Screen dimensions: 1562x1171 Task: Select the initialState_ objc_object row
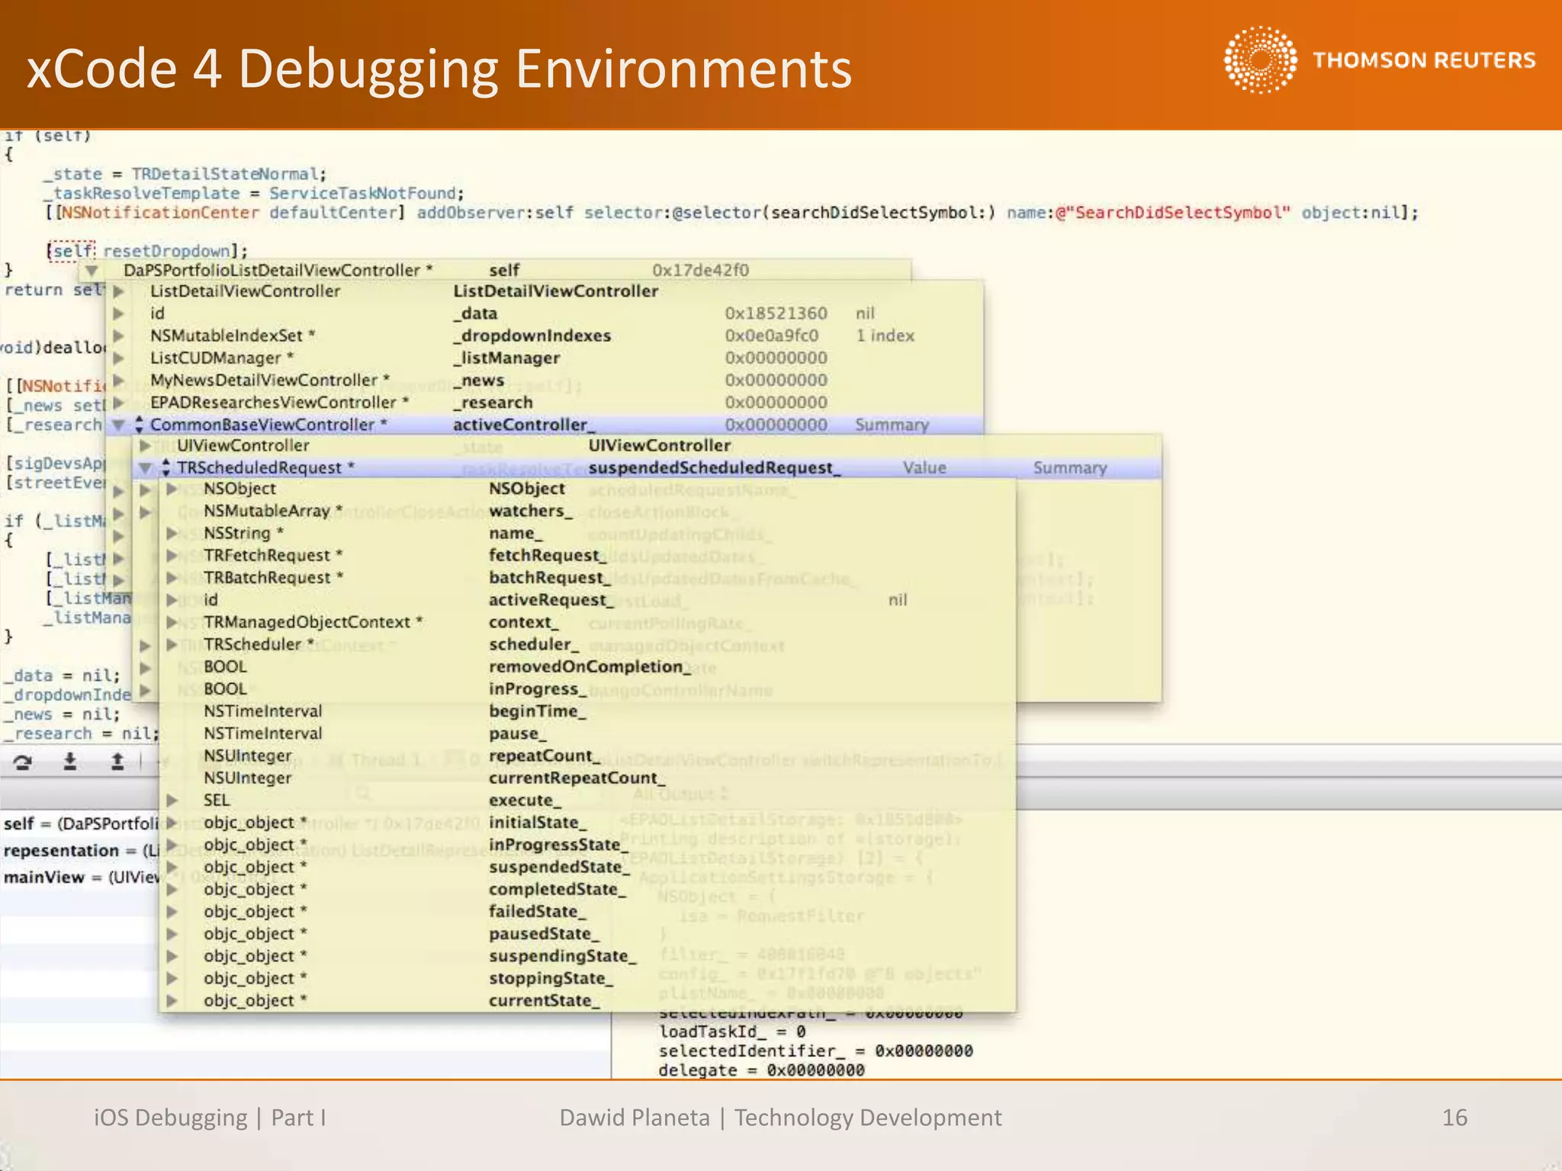point(587,823)
